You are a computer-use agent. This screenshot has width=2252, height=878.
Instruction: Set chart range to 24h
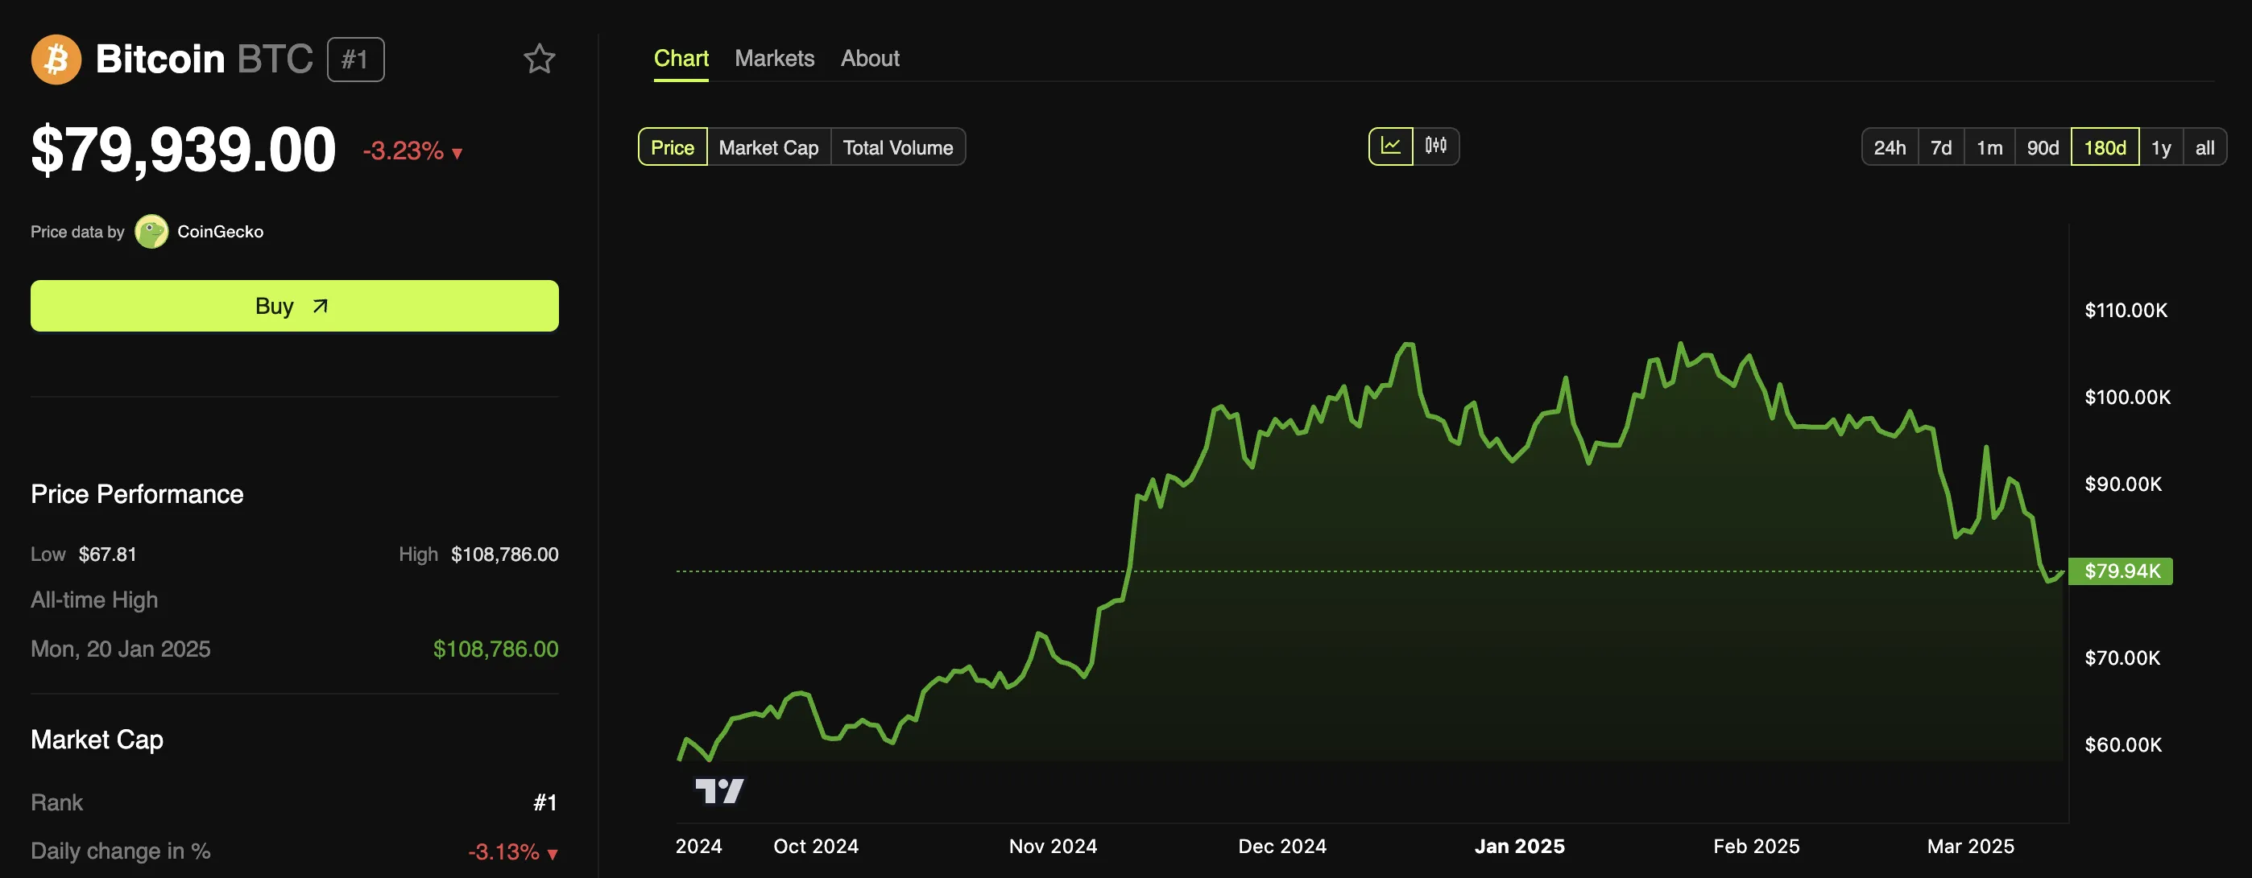tap(1890, 147)
